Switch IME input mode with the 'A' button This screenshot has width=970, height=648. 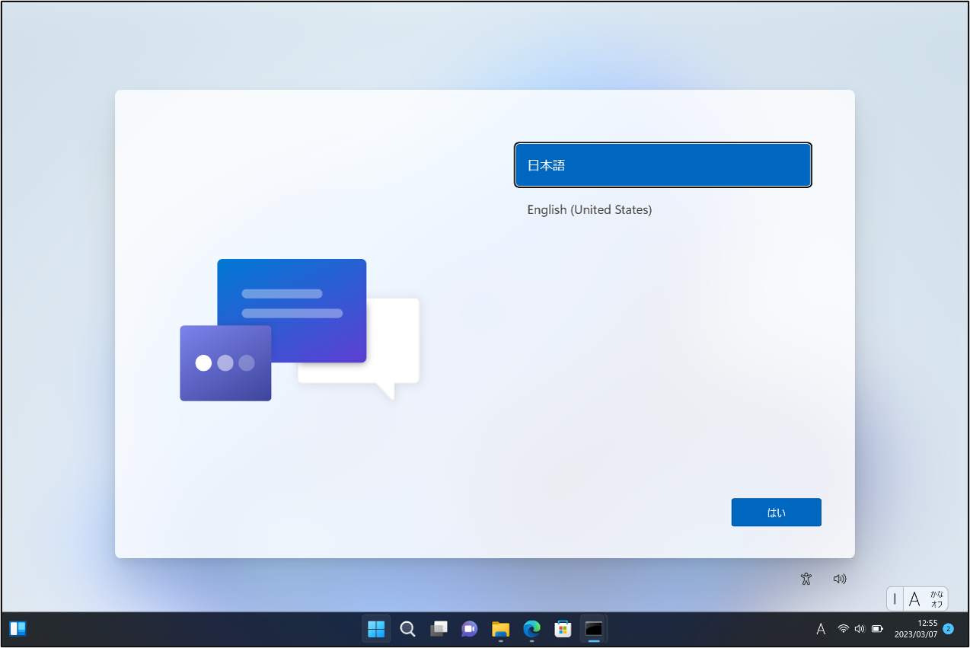[913, 599]
